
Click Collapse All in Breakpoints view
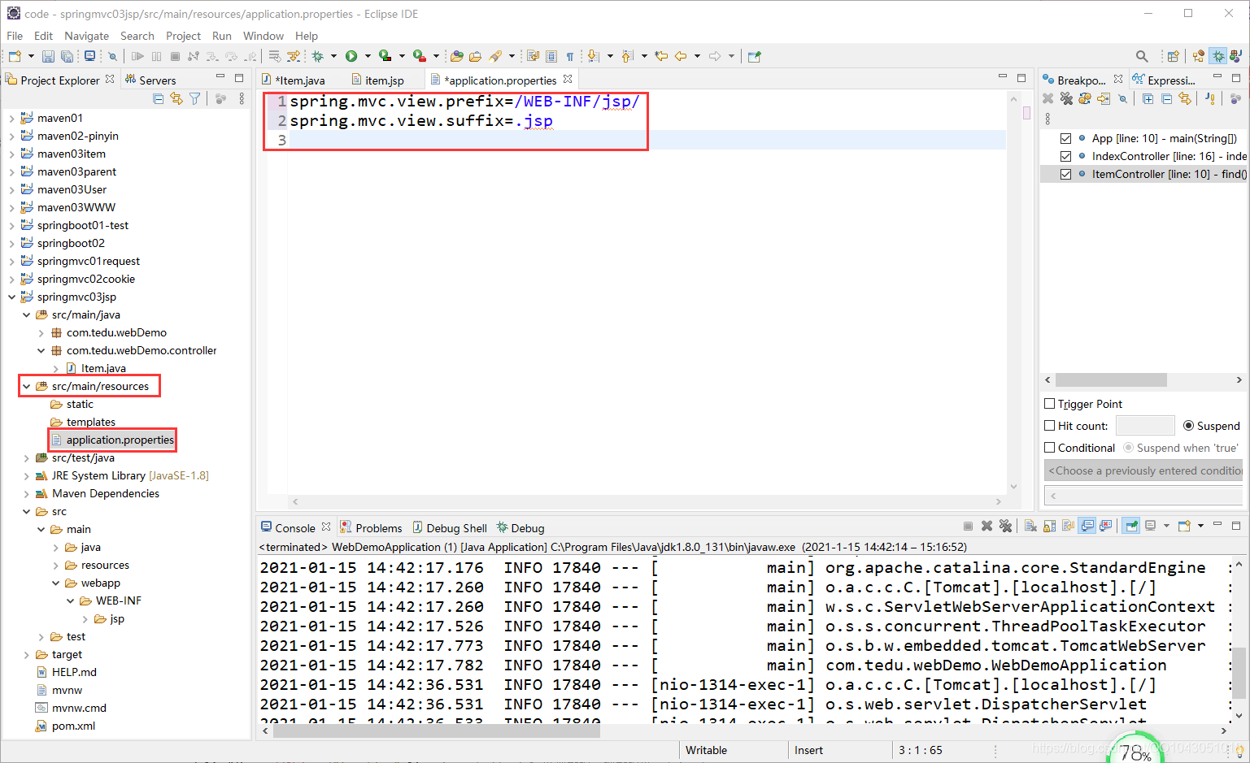click(x=1166, y=98)
